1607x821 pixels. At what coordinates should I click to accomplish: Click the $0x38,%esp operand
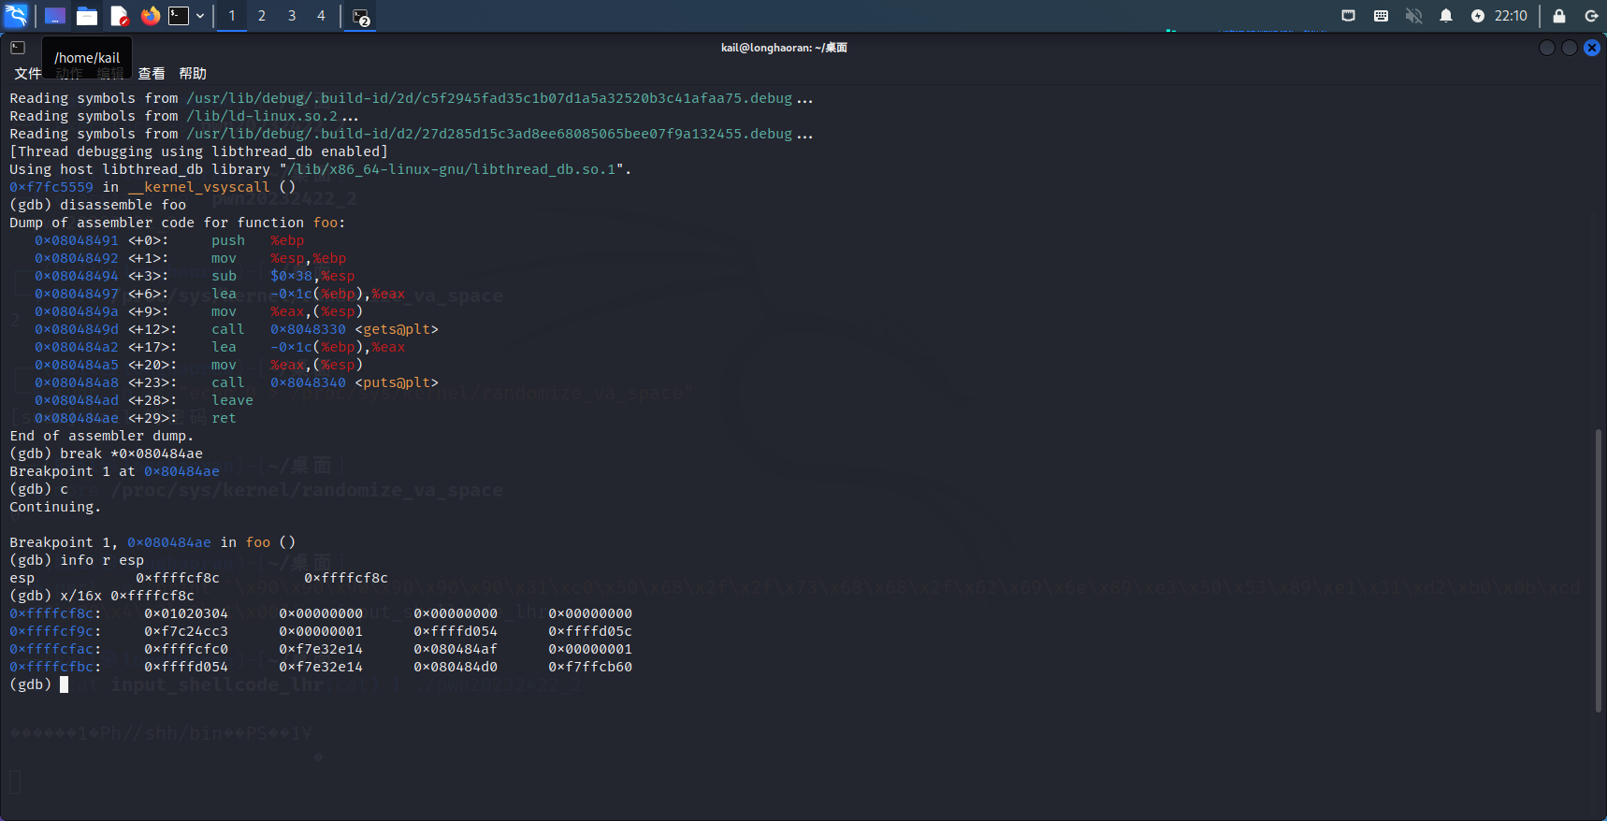pos(312,276)
